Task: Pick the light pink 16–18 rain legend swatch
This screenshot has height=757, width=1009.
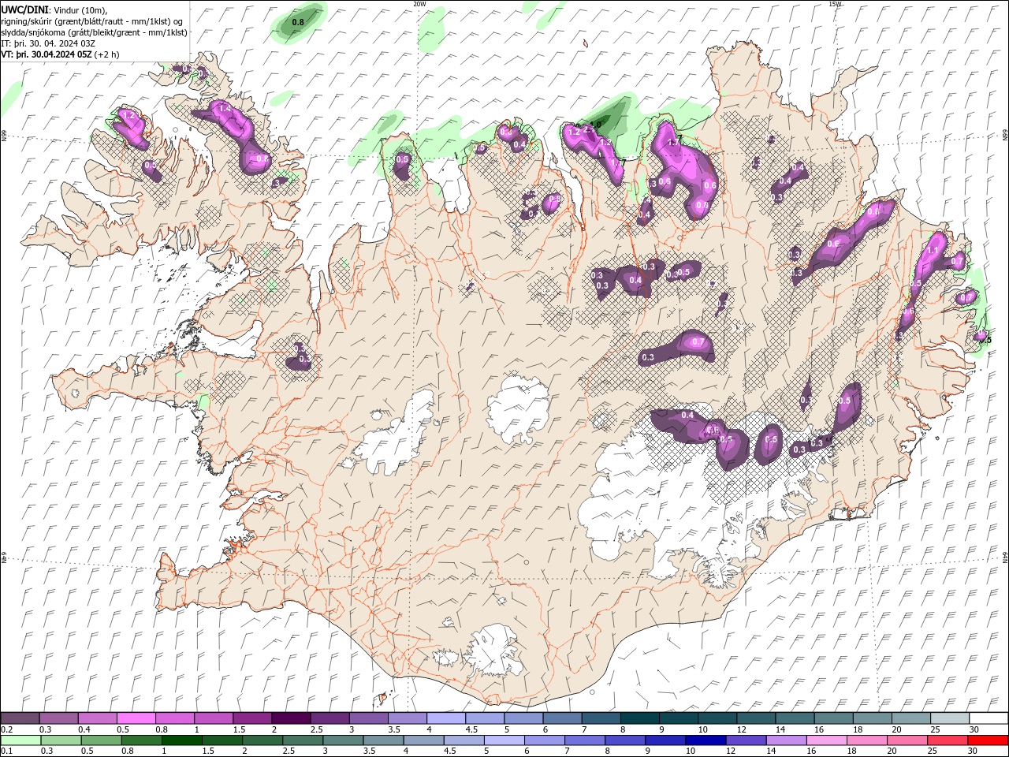Action: click(826, 740)
